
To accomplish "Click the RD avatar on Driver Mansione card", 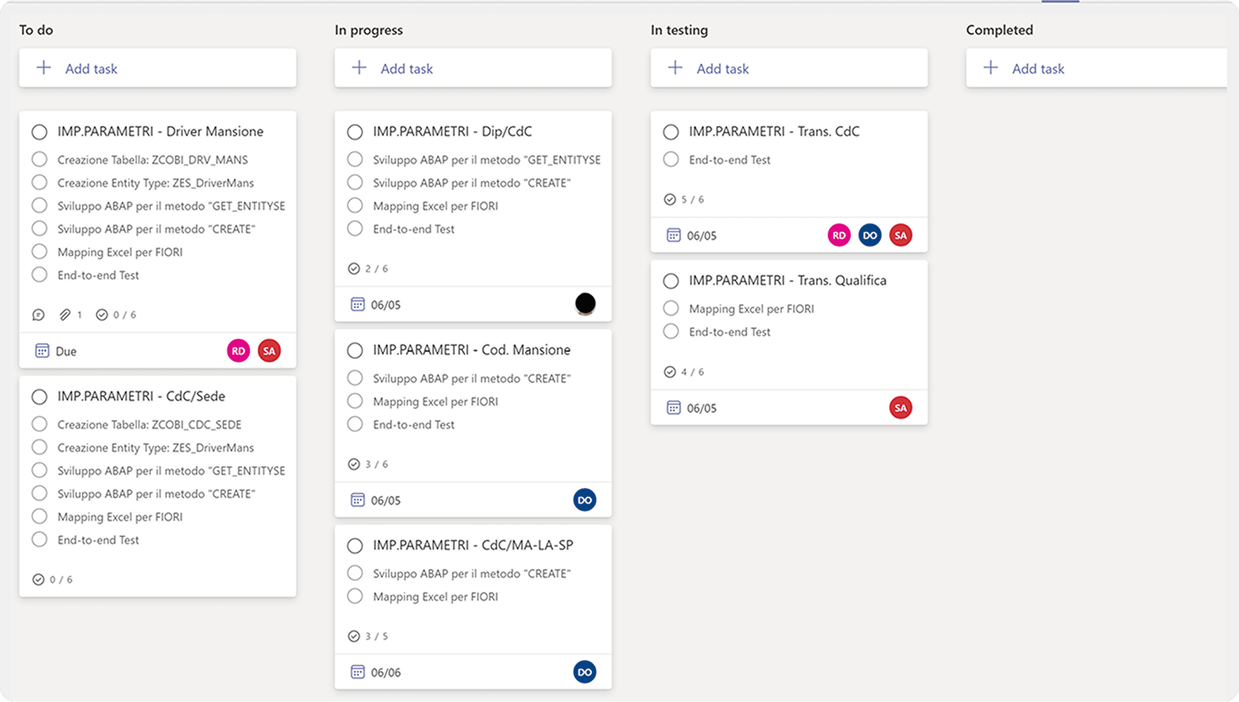I will 238,350.
